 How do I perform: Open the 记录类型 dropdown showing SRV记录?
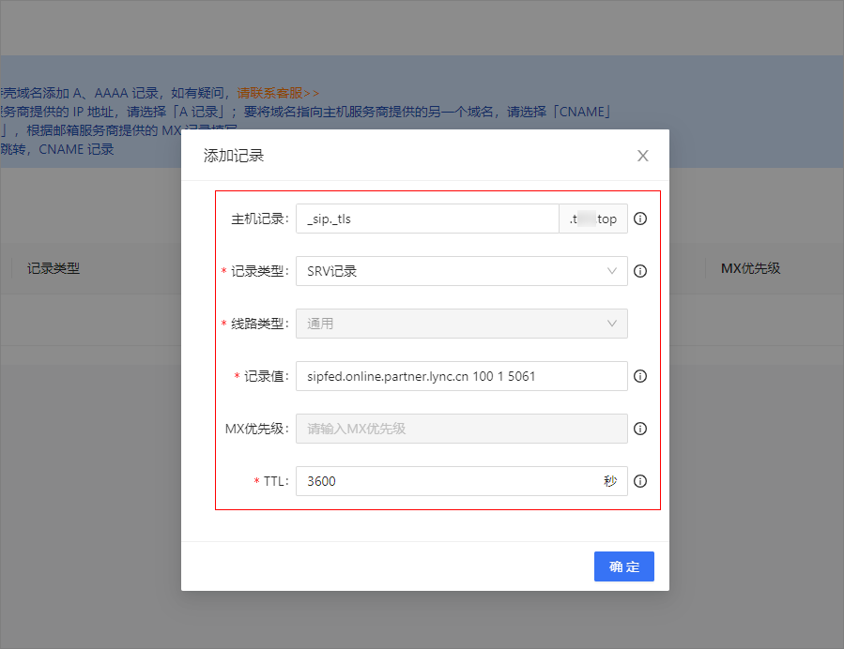pyautogui.click(x=461, y=271)
